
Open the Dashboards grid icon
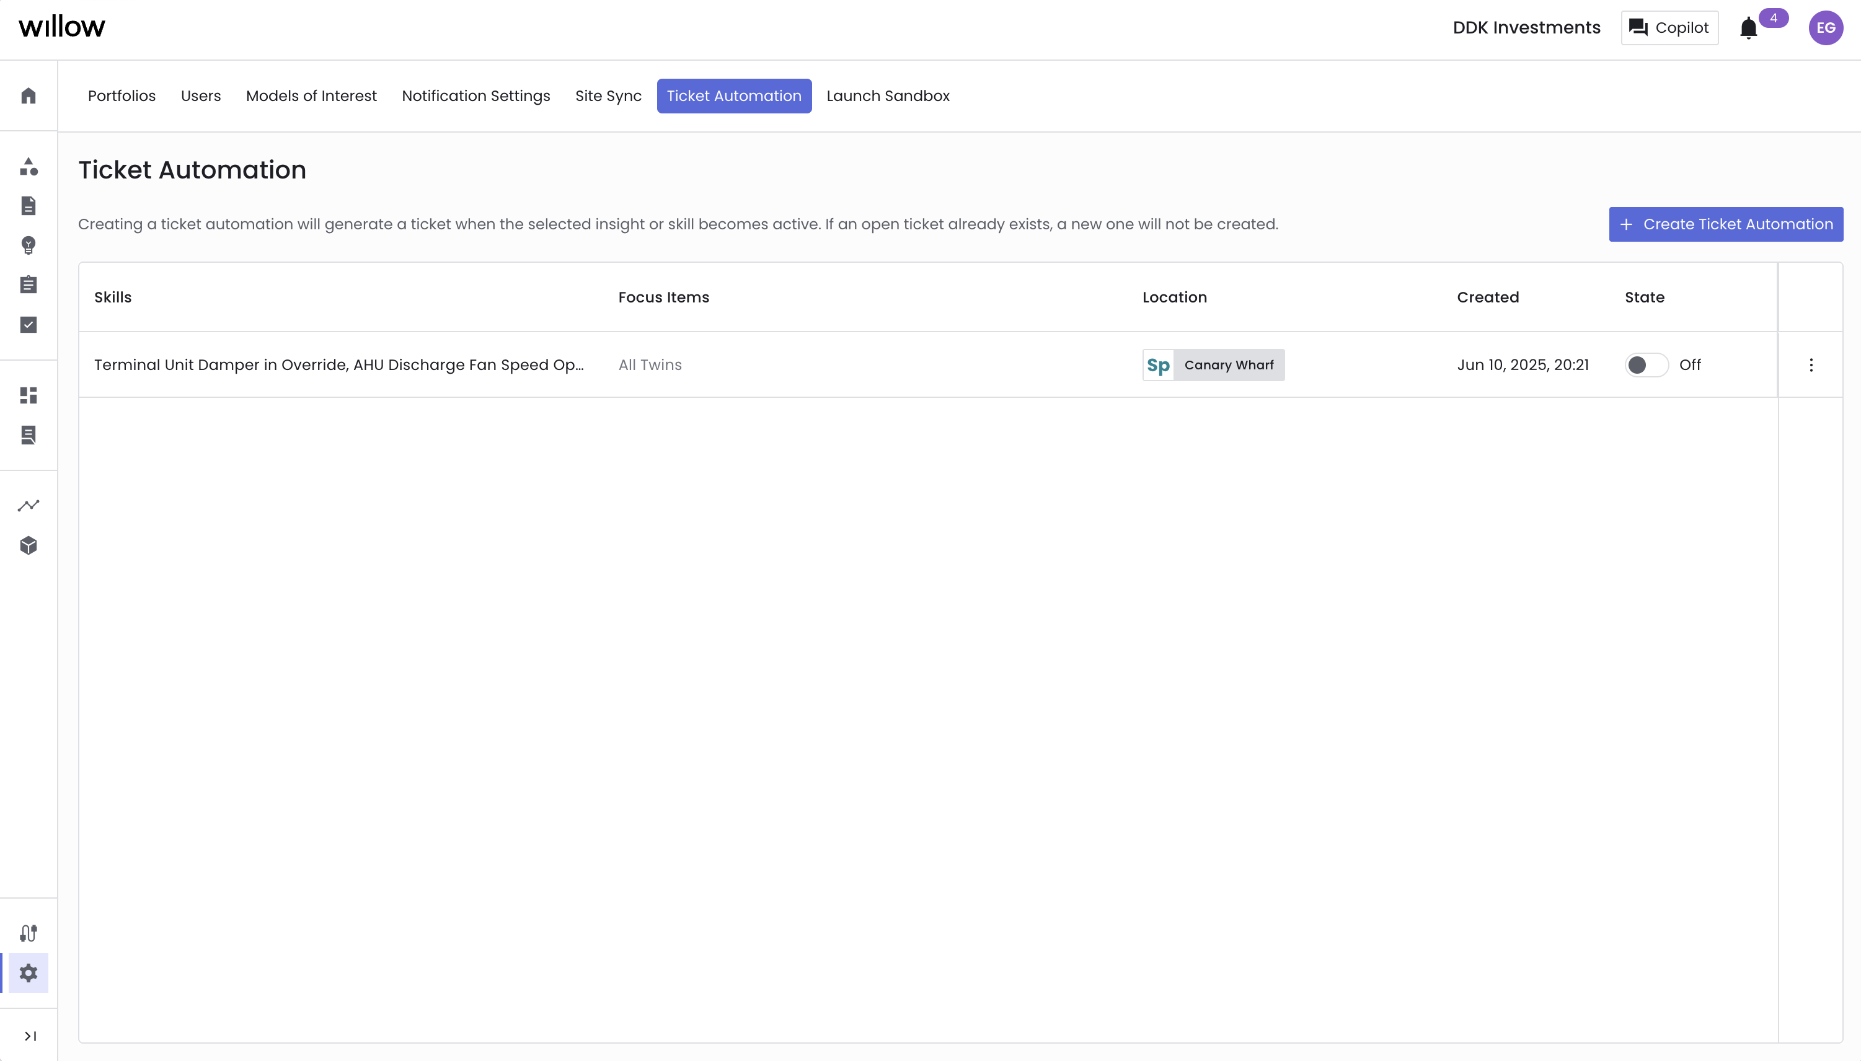click(x=29, y=395)
